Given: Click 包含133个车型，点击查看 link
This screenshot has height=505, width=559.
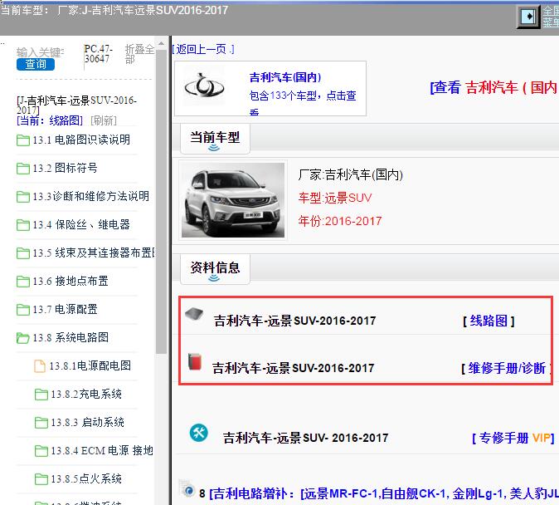Looking at the screenshot, I should point(303,102).
